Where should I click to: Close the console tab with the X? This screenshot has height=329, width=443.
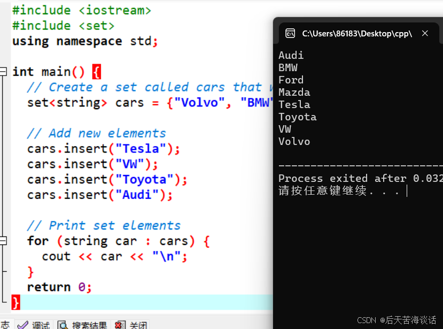click(425, 33)
